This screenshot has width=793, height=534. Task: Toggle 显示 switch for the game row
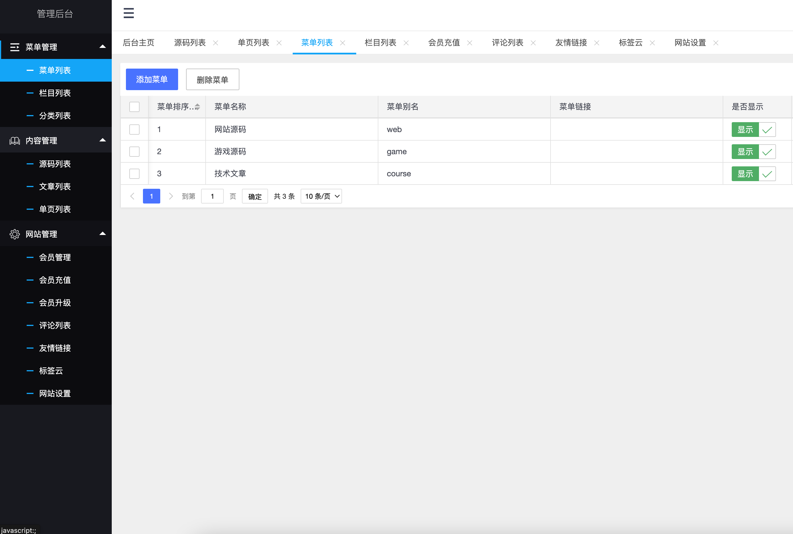pyautogui.click(x=754, y=152)
